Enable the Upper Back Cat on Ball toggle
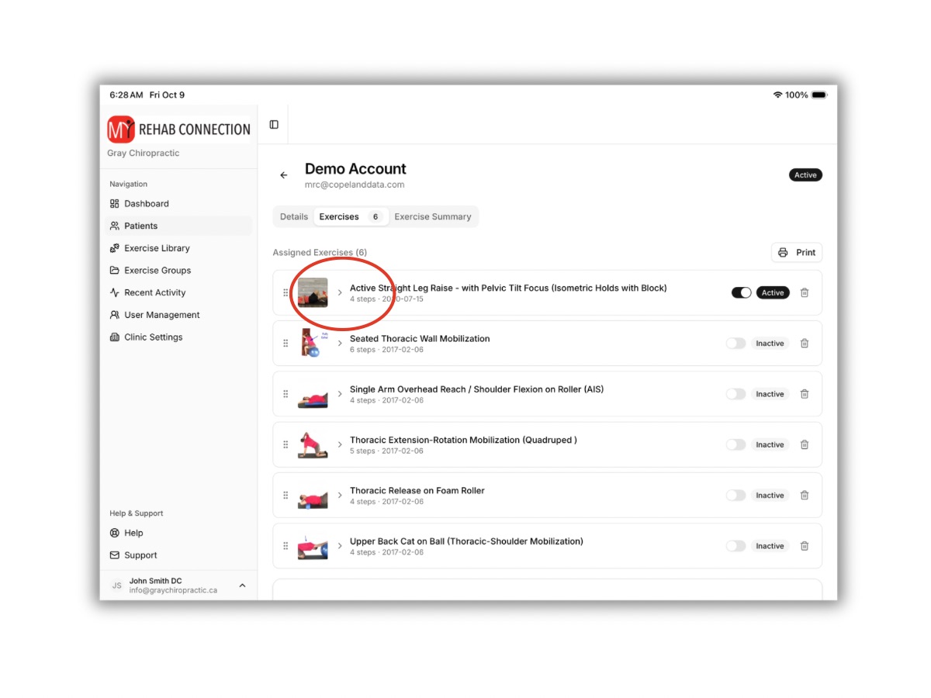The image size is (931, 698). click(x=735, y=546)
